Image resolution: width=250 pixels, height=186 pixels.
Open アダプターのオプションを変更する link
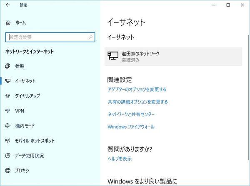click(x=137, y=89)
